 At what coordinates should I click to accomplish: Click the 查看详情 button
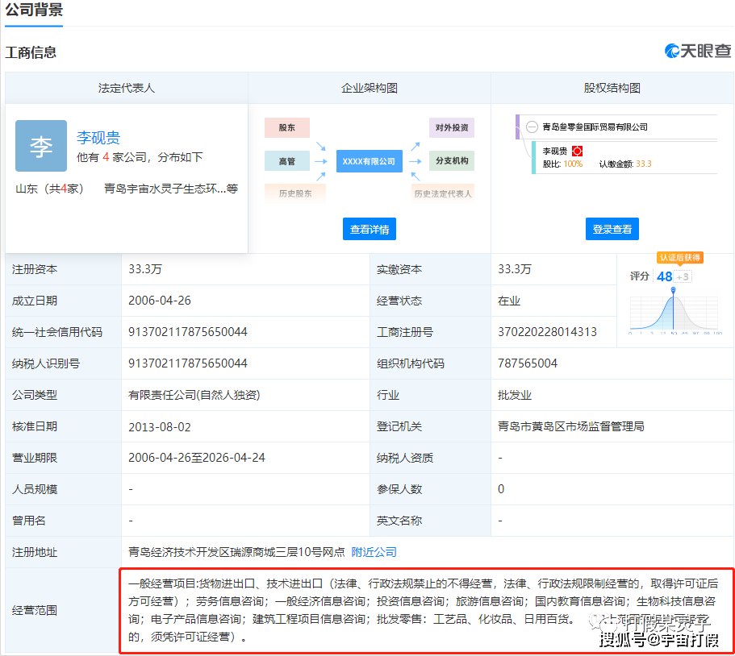point(370,229)
